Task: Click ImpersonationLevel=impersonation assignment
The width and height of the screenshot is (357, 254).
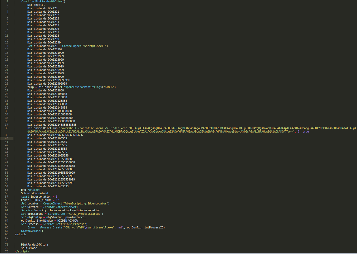Action: (75, 210)
